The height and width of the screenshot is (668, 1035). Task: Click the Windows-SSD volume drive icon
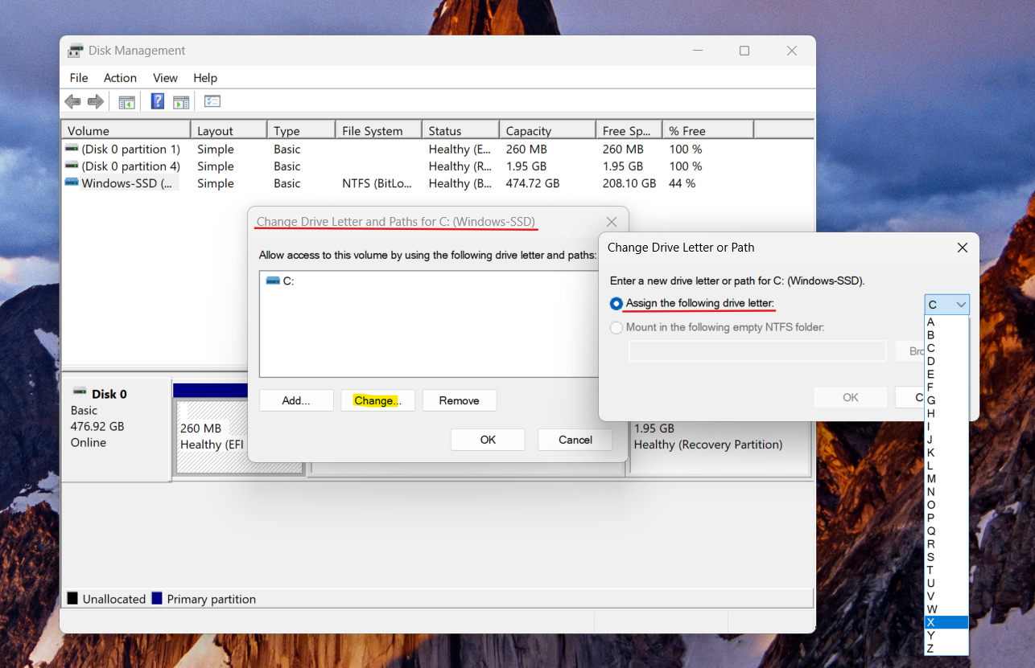click(x=72, y=182)
